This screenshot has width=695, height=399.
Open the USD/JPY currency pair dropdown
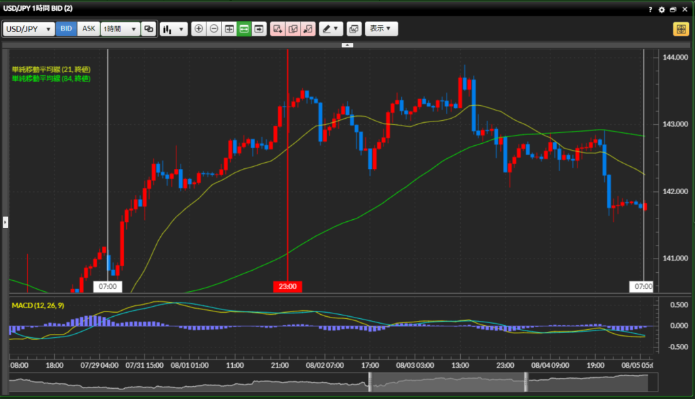(x=29, y=29)
